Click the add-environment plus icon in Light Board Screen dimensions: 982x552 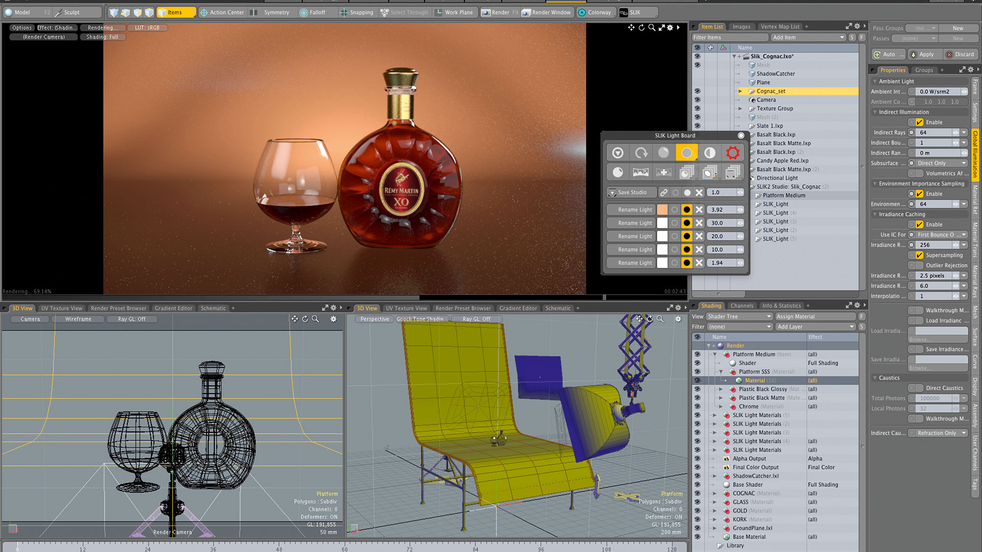tap(663, 172)
